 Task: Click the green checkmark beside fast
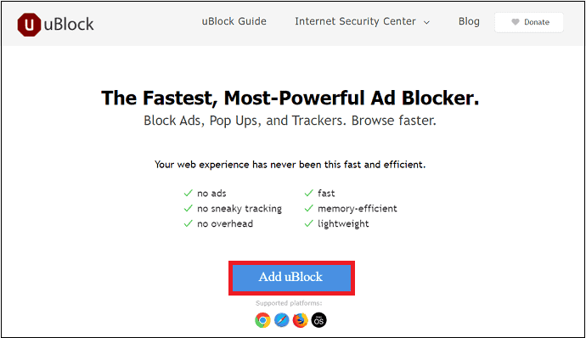pyautogui.click(x=308, y=194)
